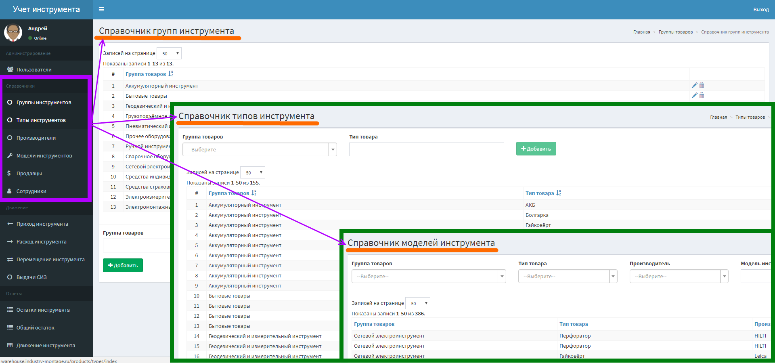The width and height of the screenshot is (775, 363).
Task: Delete the Аккумуляторный инструмент row with trash icon
Action: click(x=702, y=85)
